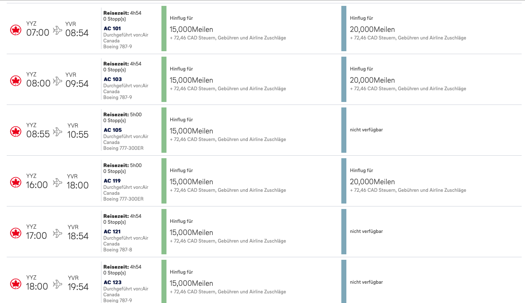Select 15,000 Meilen fare for 18:00 flight

191,283
